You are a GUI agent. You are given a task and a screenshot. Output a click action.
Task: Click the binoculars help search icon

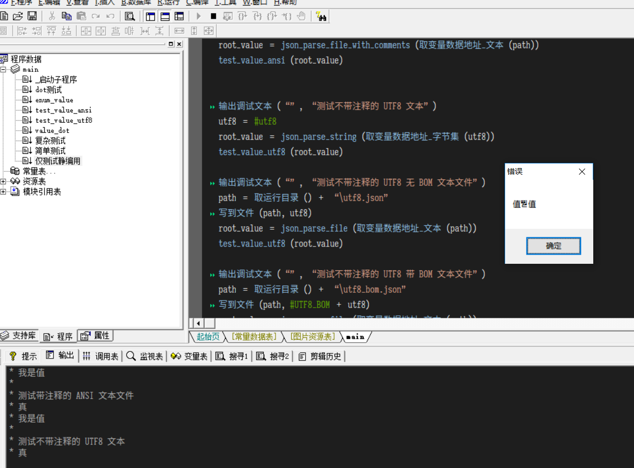coord(321,16)
